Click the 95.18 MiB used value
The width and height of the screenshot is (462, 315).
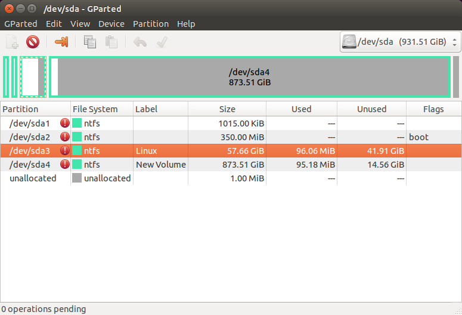tap(315, 165)
